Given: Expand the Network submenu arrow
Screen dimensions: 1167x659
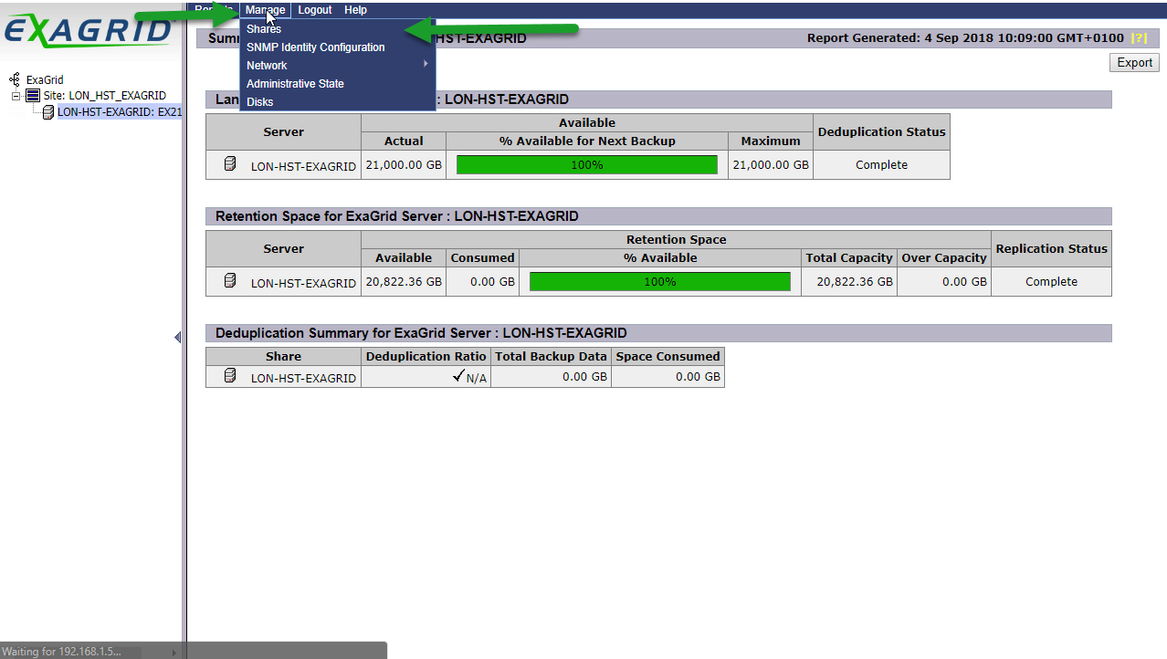Looking at the screenshot, I should tap(426, 65).
